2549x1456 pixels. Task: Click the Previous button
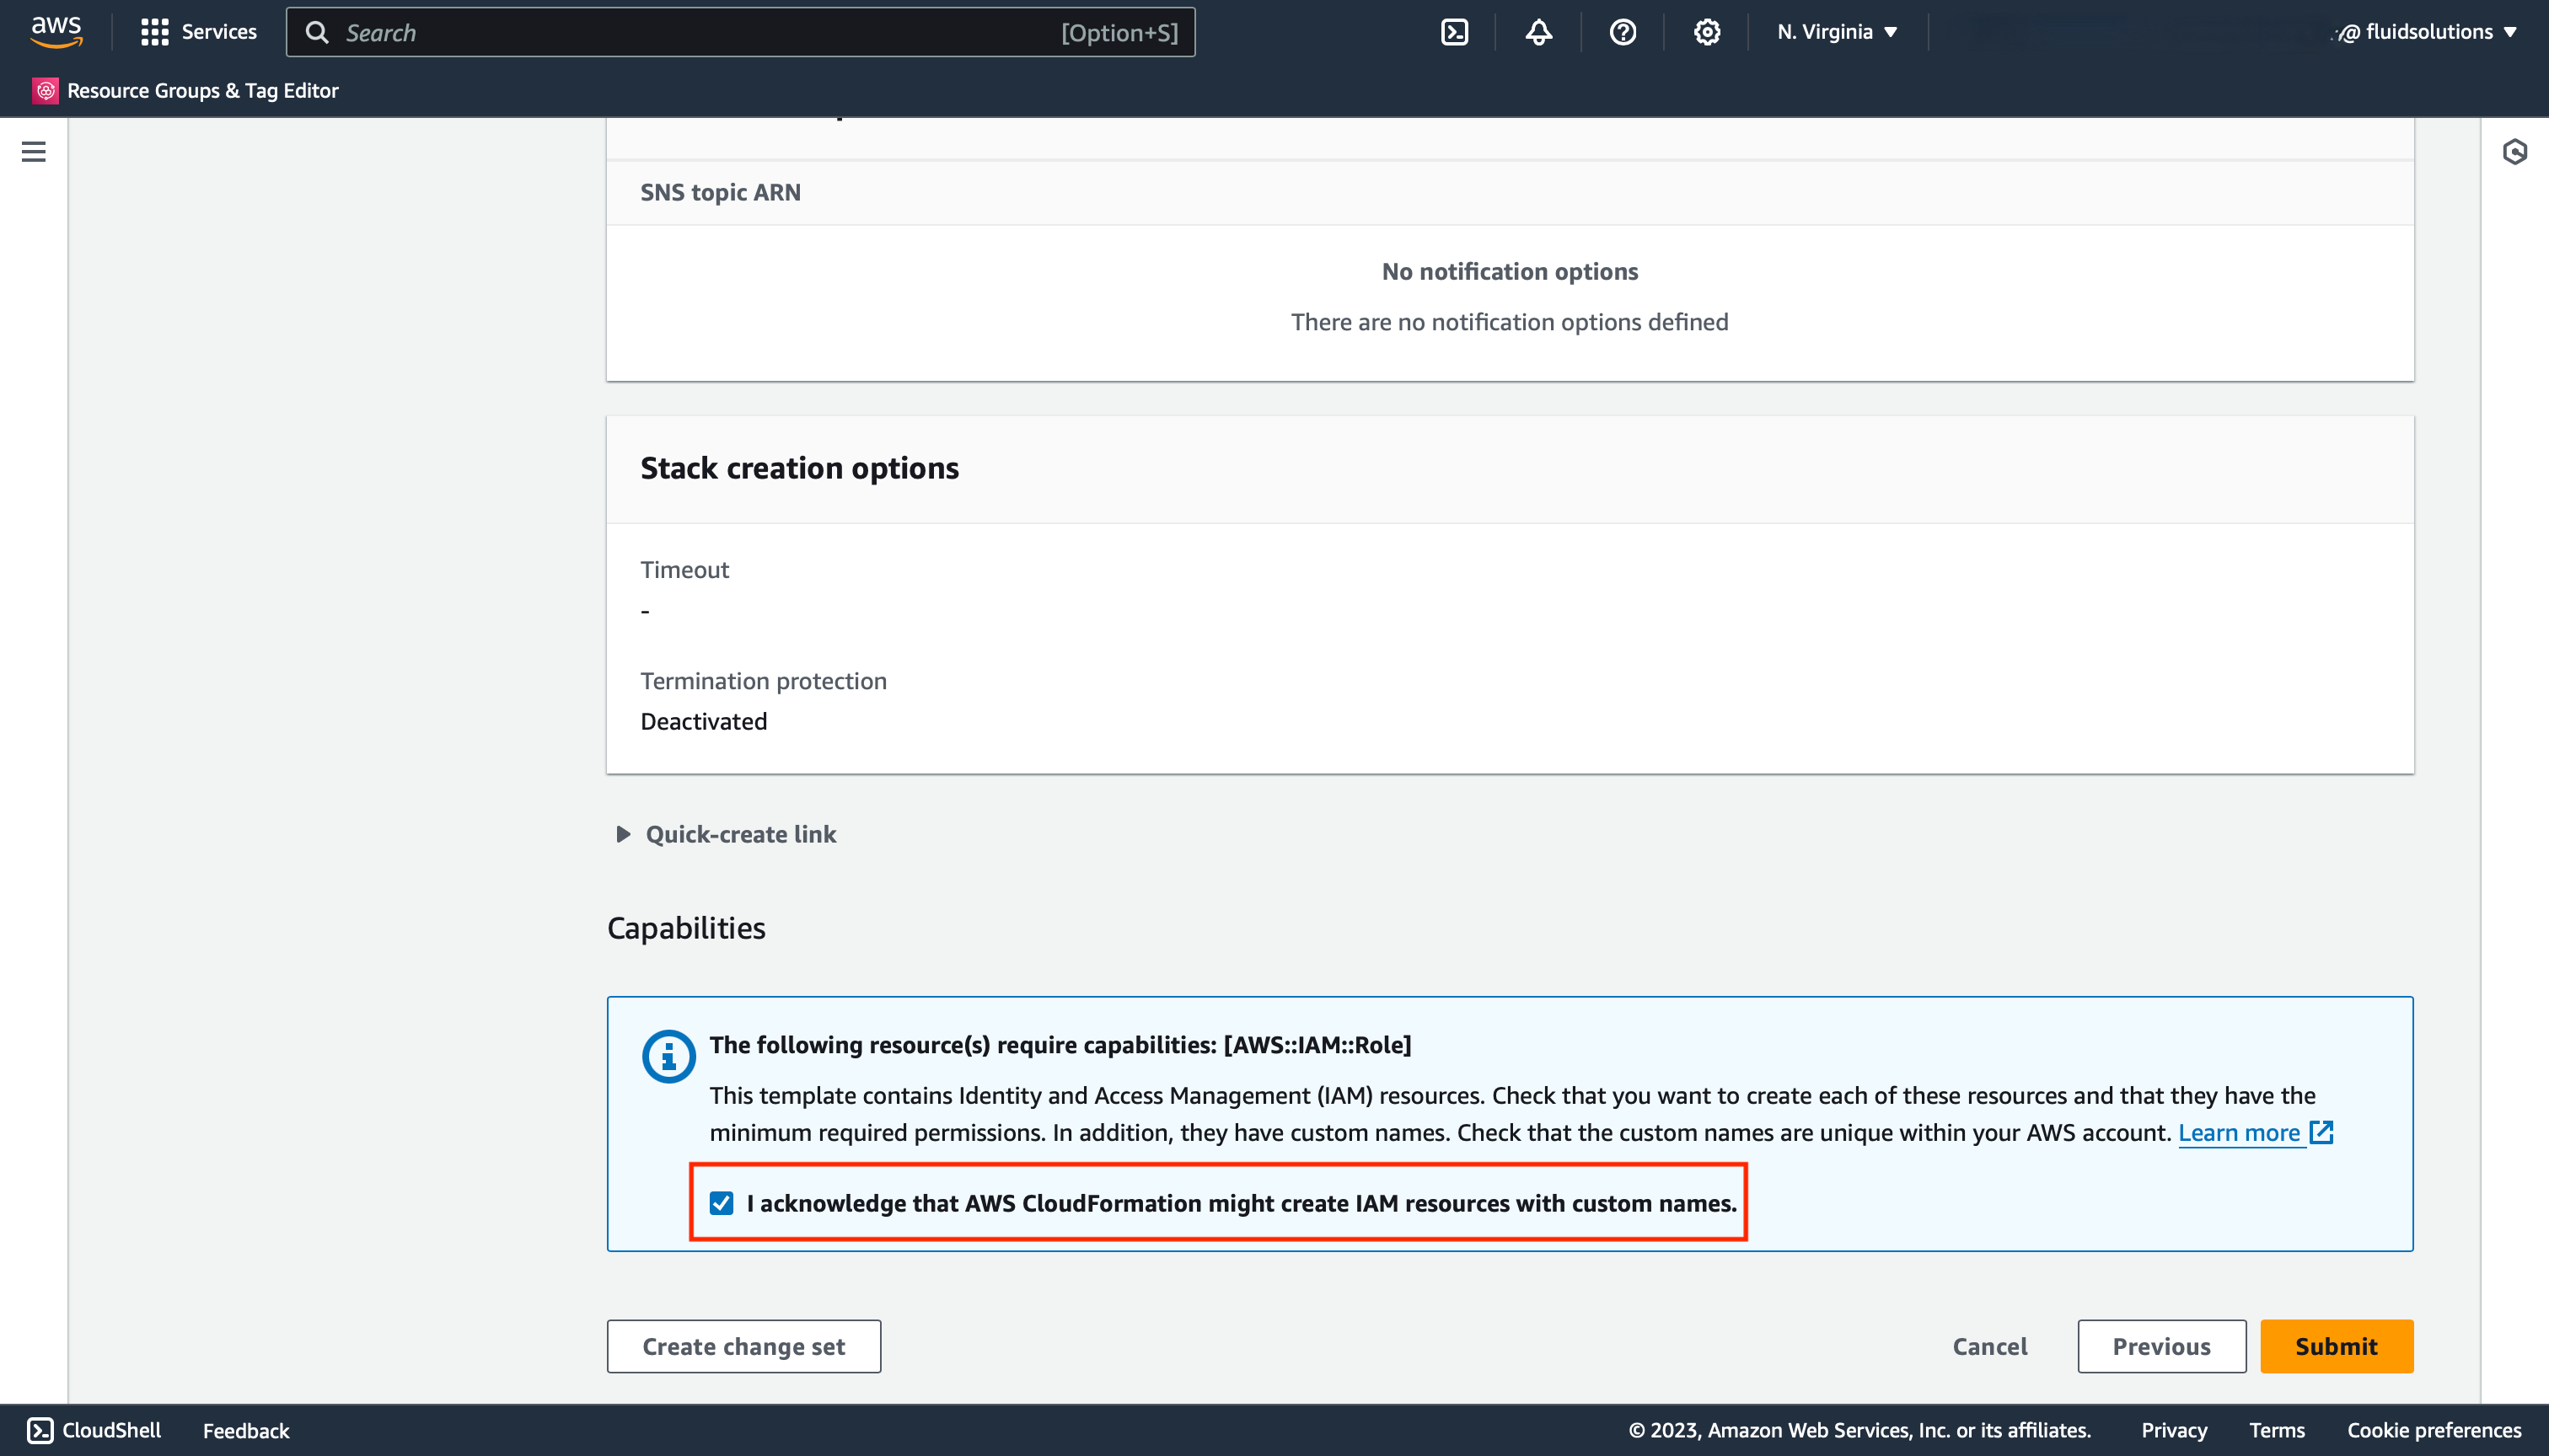[2162, 1346]
